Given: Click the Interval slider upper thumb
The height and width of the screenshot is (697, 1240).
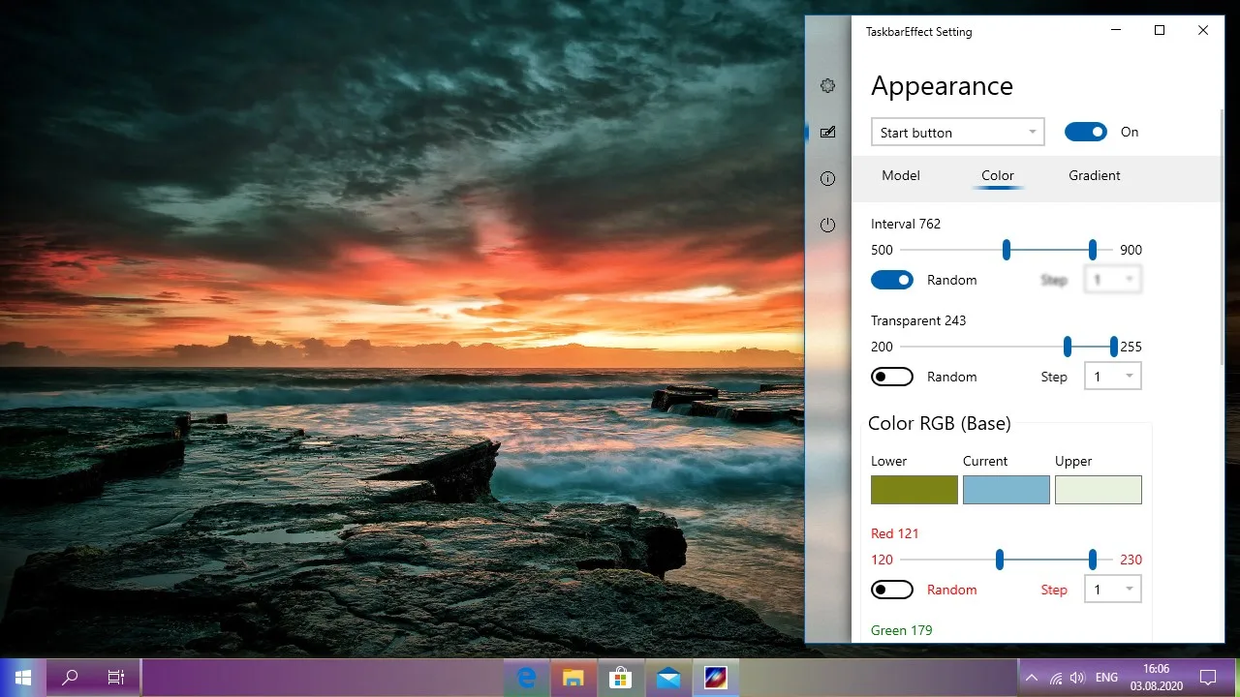Looking at the screenshot, I should pyautogui.click(x=1093, y=250).
